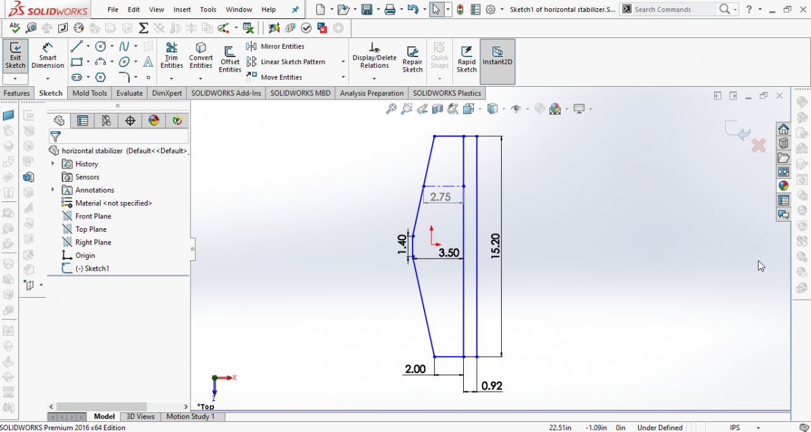Click the red X cancel sketch corner icon
The width and height of the screenshot is (811, 432).
click(758, 146)
